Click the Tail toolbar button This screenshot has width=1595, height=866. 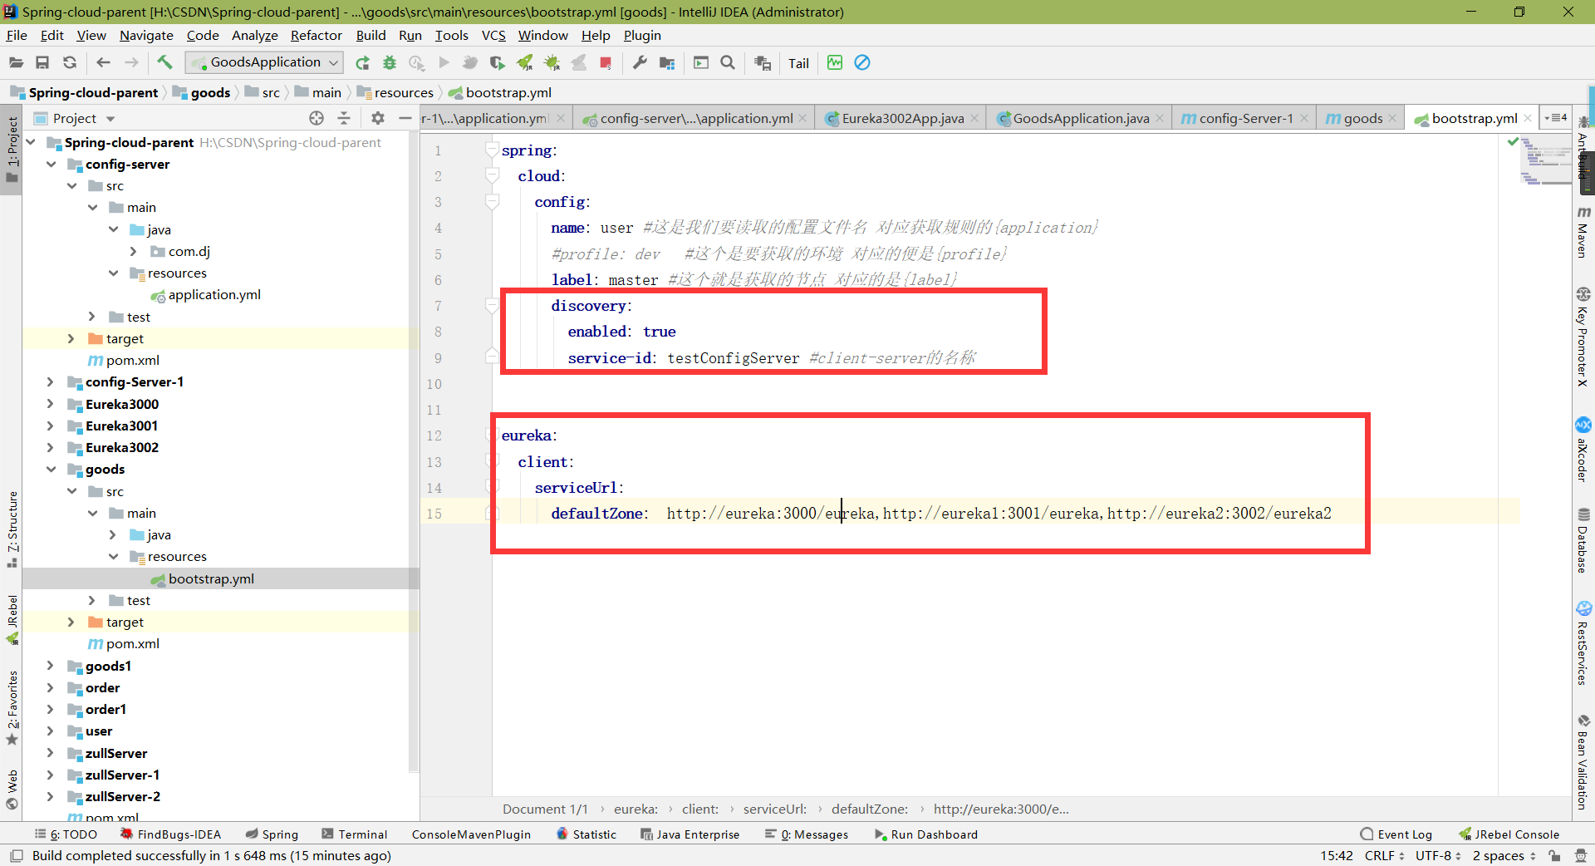point(798,63)
